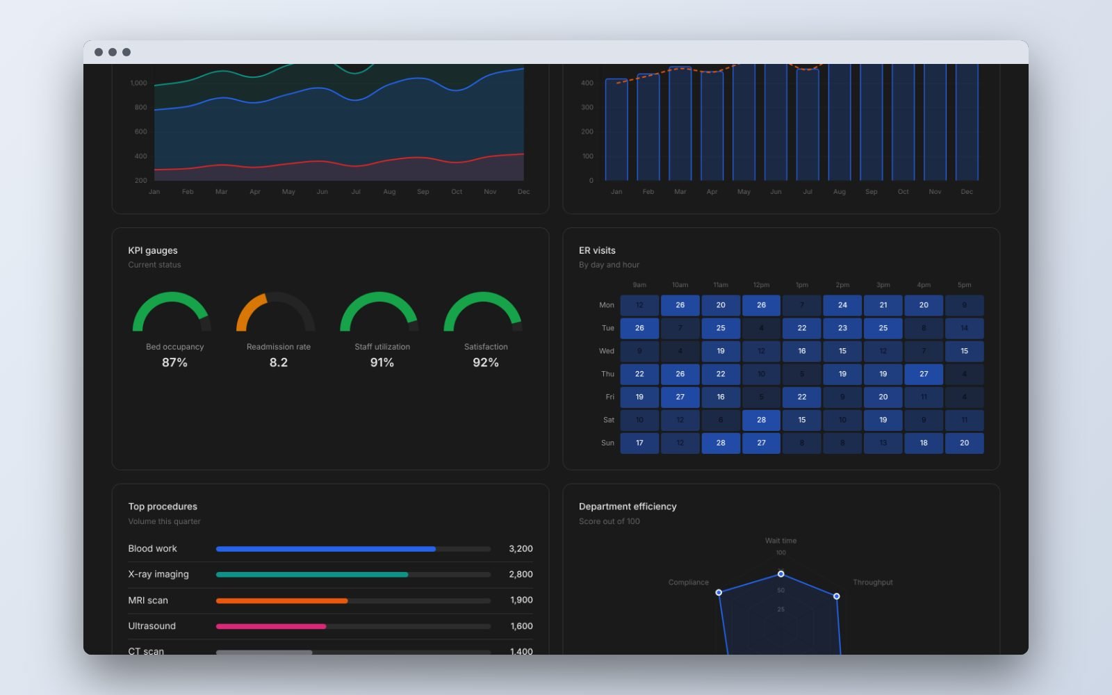Click the April bar in the bar chart
Screen dimensions: 1112x695
click(x=712, y=126)
